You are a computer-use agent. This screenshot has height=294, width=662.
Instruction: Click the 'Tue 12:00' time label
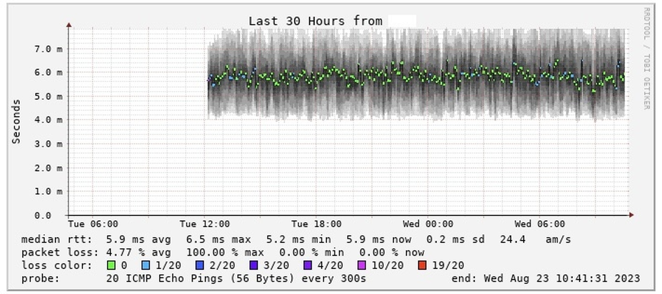coord(205,224)
